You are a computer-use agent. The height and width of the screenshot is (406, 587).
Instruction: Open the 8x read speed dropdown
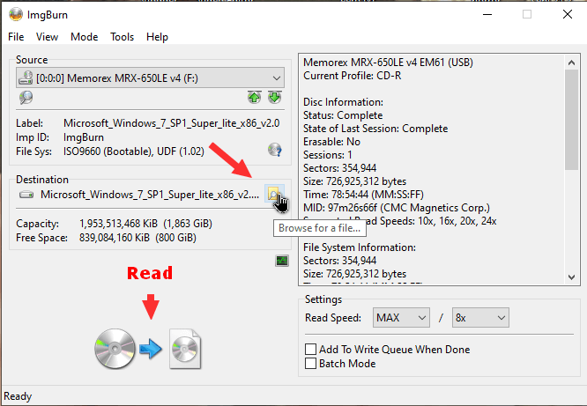479,317
